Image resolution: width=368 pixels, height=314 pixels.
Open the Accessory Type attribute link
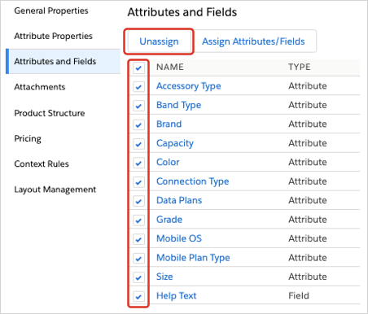(x=189, y=86)
